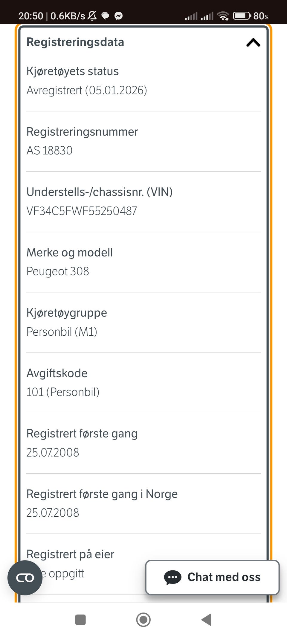Tap the chat speech bubble icon
Image resolution: width=287 pixels, height=637 pixels.
(x=172, y=577)
